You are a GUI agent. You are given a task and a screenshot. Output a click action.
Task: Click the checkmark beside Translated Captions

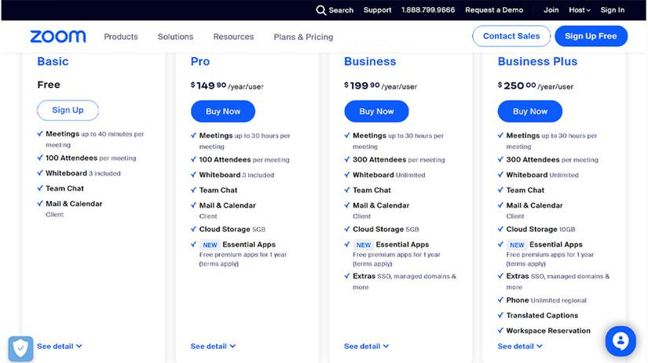click(500, 315)
